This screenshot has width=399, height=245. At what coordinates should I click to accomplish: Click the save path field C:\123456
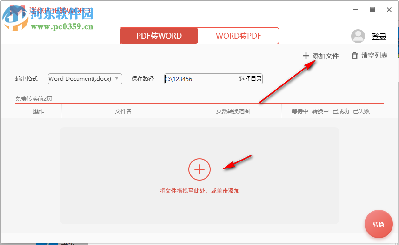point(201,79)
